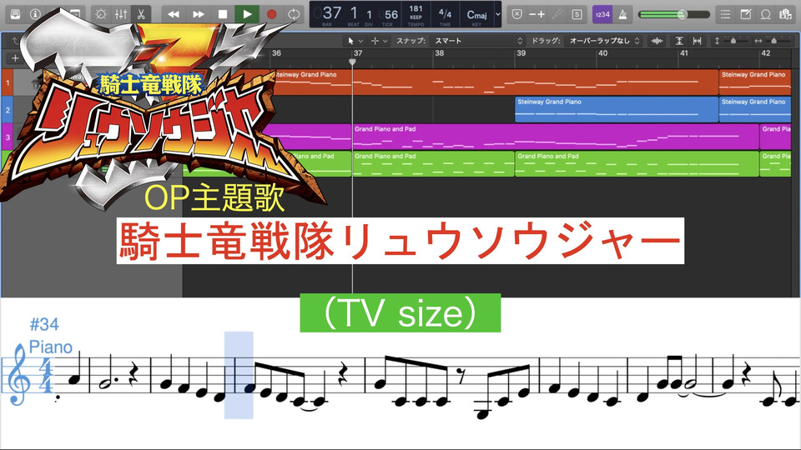The image size is (801, 450).
Task: Expand the LCD display mode arrow
Action: pos(498,14)
